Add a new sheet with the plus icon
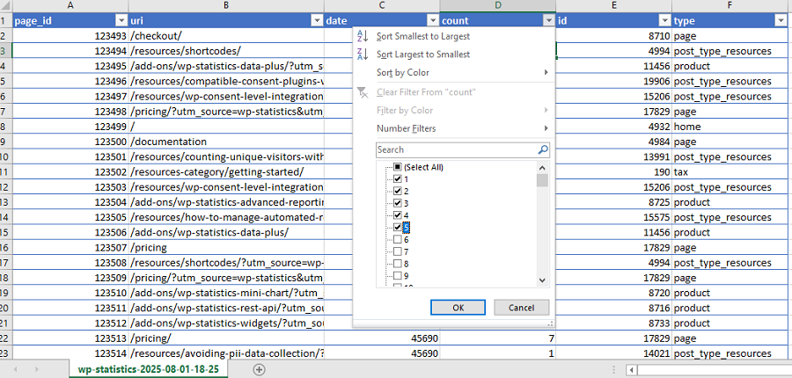The width and height of the screenshot is (792, 378). pos(259,369)
